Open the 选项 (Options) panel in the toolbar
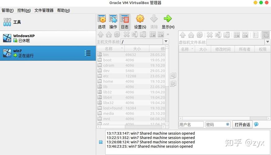The image size is (271, 155). click(102, 22)
